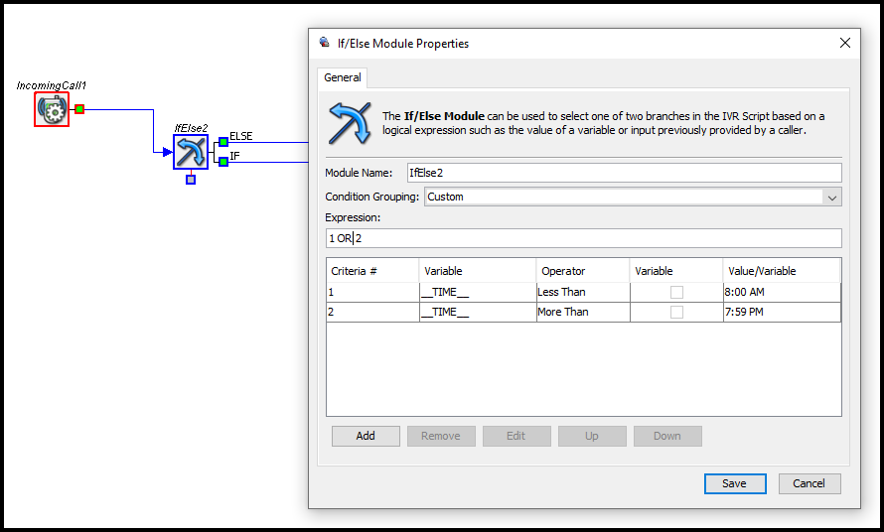Click the Condition Grouping dropdown arrow
884x532 pixels.
[832, 198]
